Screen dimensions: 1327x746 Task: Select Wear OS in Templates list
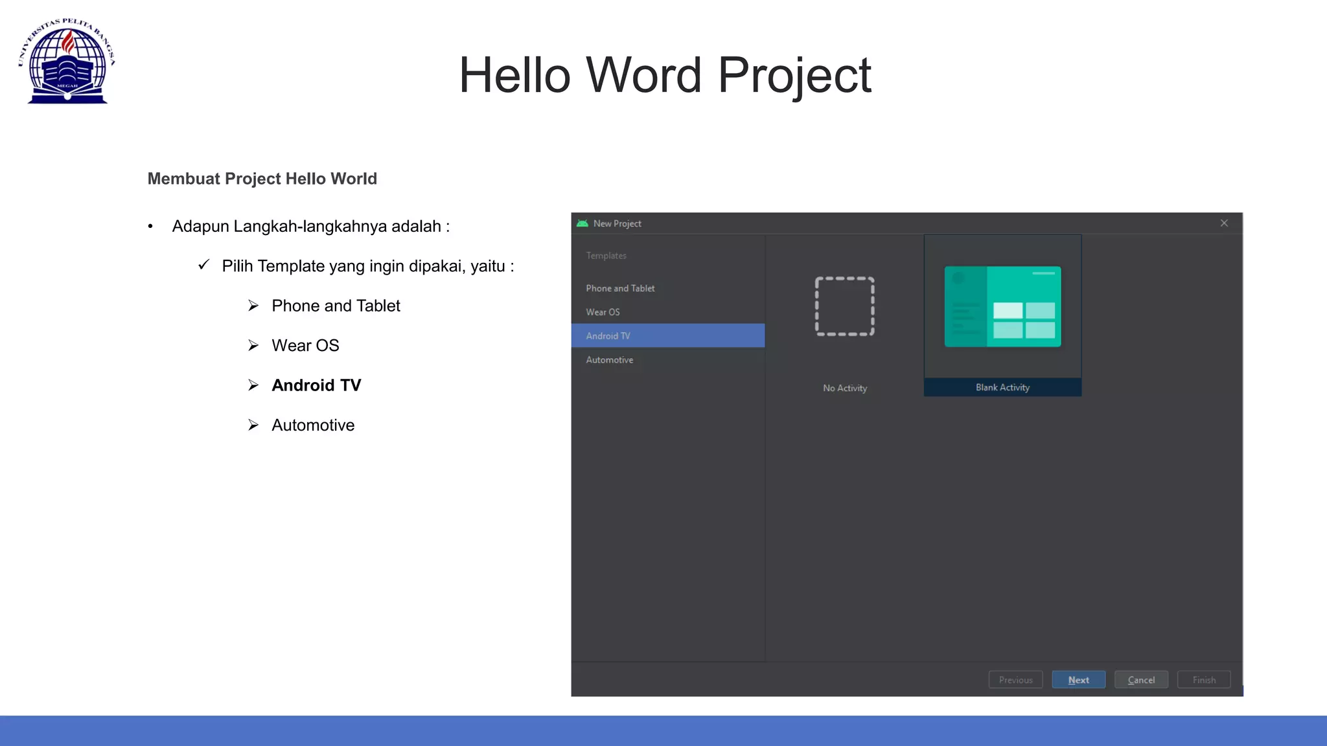tap(603, 312)
